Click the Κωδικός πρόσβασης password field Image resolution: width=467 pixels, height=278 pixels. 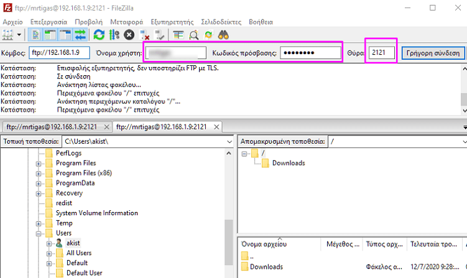coord(310,53)
